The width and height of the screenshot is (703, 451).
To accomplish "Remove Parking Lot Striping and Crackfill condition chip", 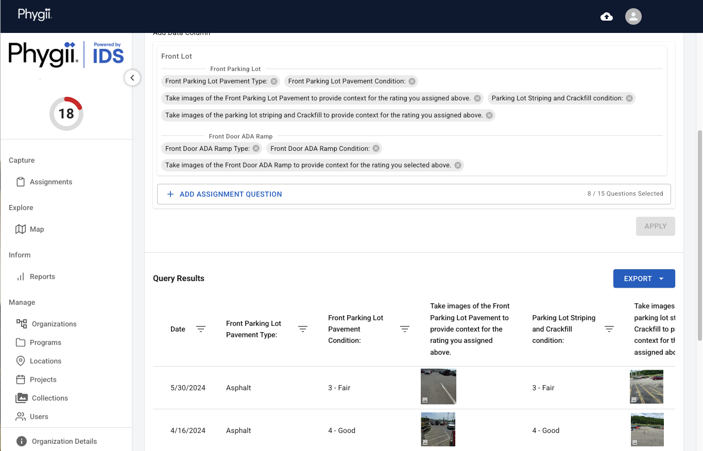I will click(629, 98).
